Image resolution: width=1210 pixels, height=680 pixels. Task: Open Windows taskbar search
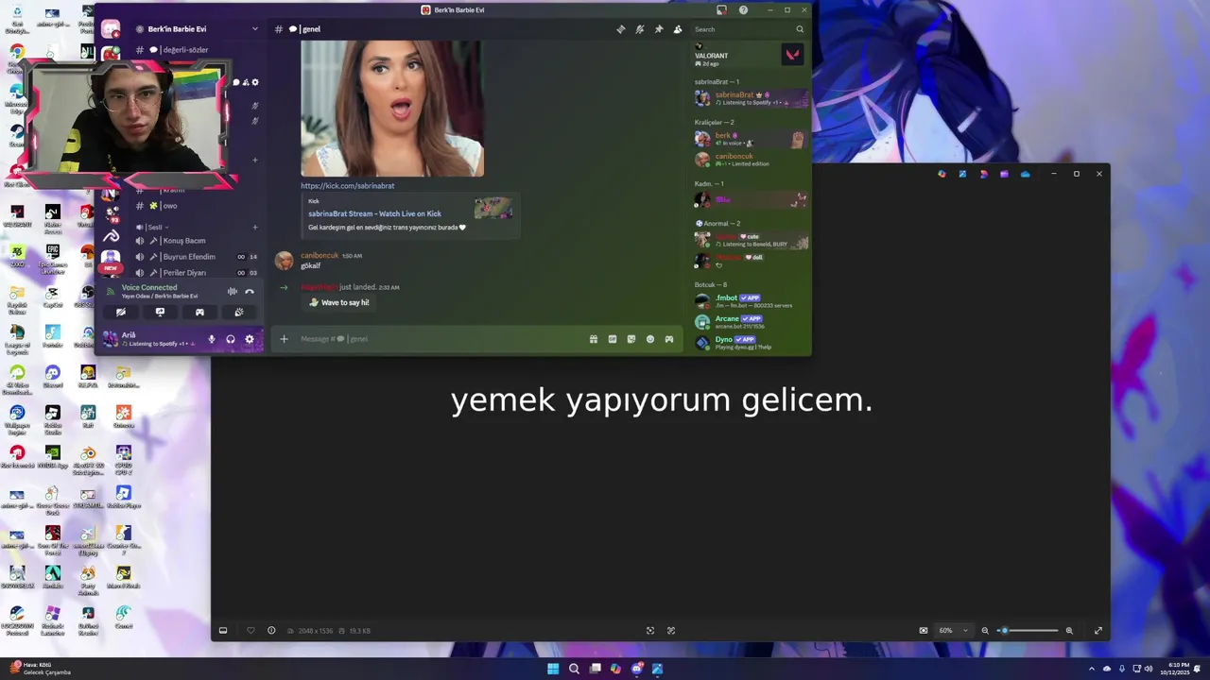tap(574, 669)
